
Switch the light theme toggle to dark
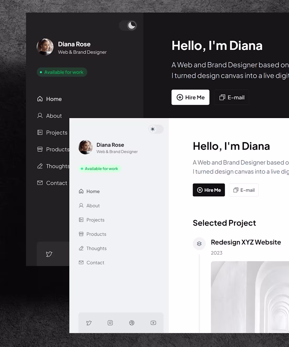(156, 129)
